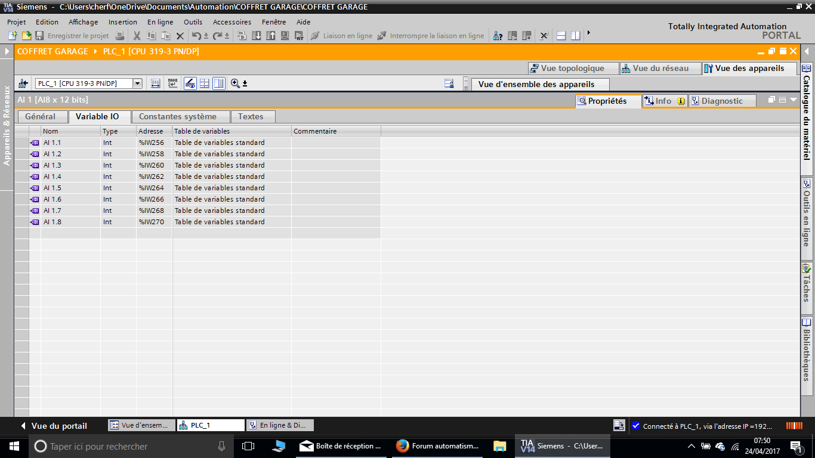Click the AI 1.1 variable tag icon
Viewport: 815px width, 458px height.
(x=35, y=143)
